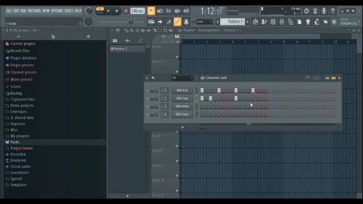
Task: Start playback with the play button
Action: (108, 11)
